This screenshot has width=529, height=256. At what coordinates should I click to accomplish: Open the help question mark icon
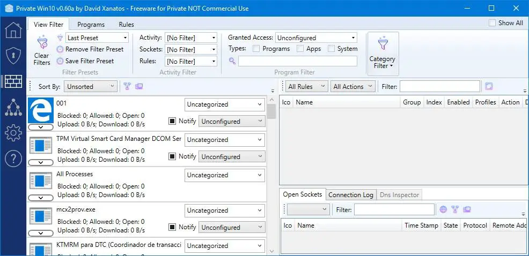click(x=13, y=159)
